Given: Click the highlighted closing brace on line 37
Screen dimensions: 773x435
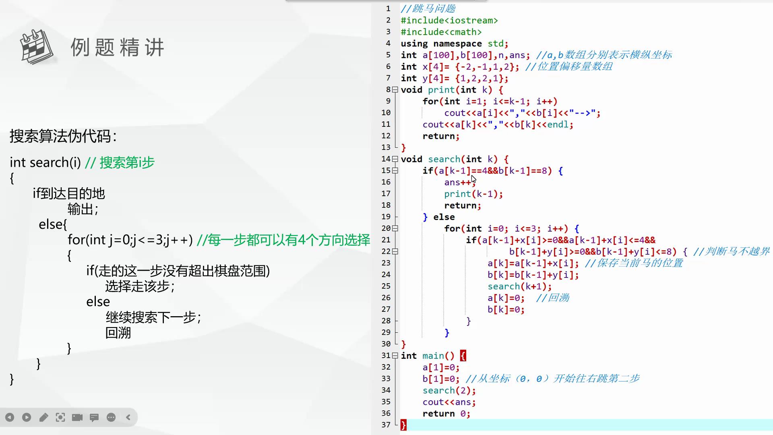Looking at the screenshot, I should coord(403,425).
